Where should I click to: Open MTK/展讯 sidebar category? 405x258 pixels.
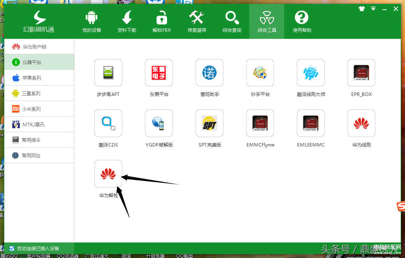point(33,124)
